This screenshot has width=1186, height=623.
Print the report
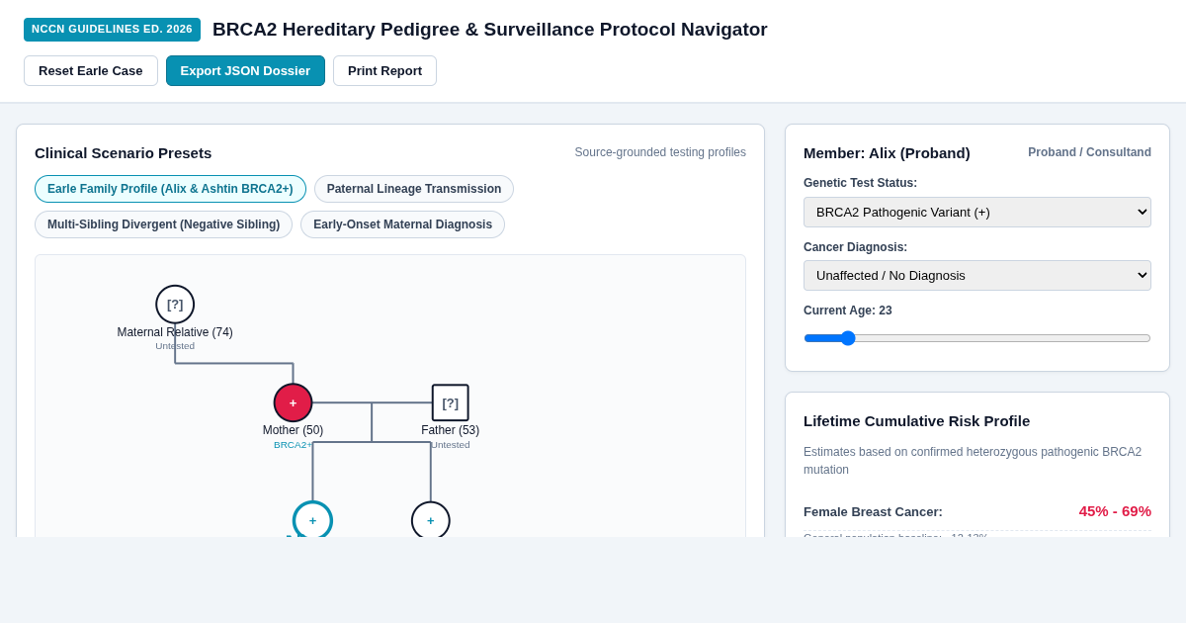(x=384, y=70)
